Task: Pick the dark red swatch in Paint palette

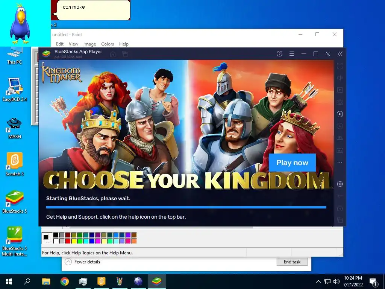Action: (68, 235)
